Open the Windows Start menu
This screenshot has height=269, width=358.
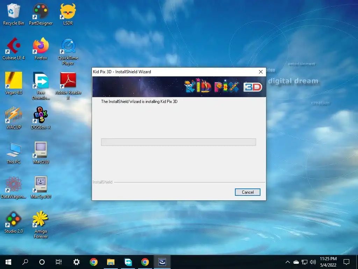[8, 262]
